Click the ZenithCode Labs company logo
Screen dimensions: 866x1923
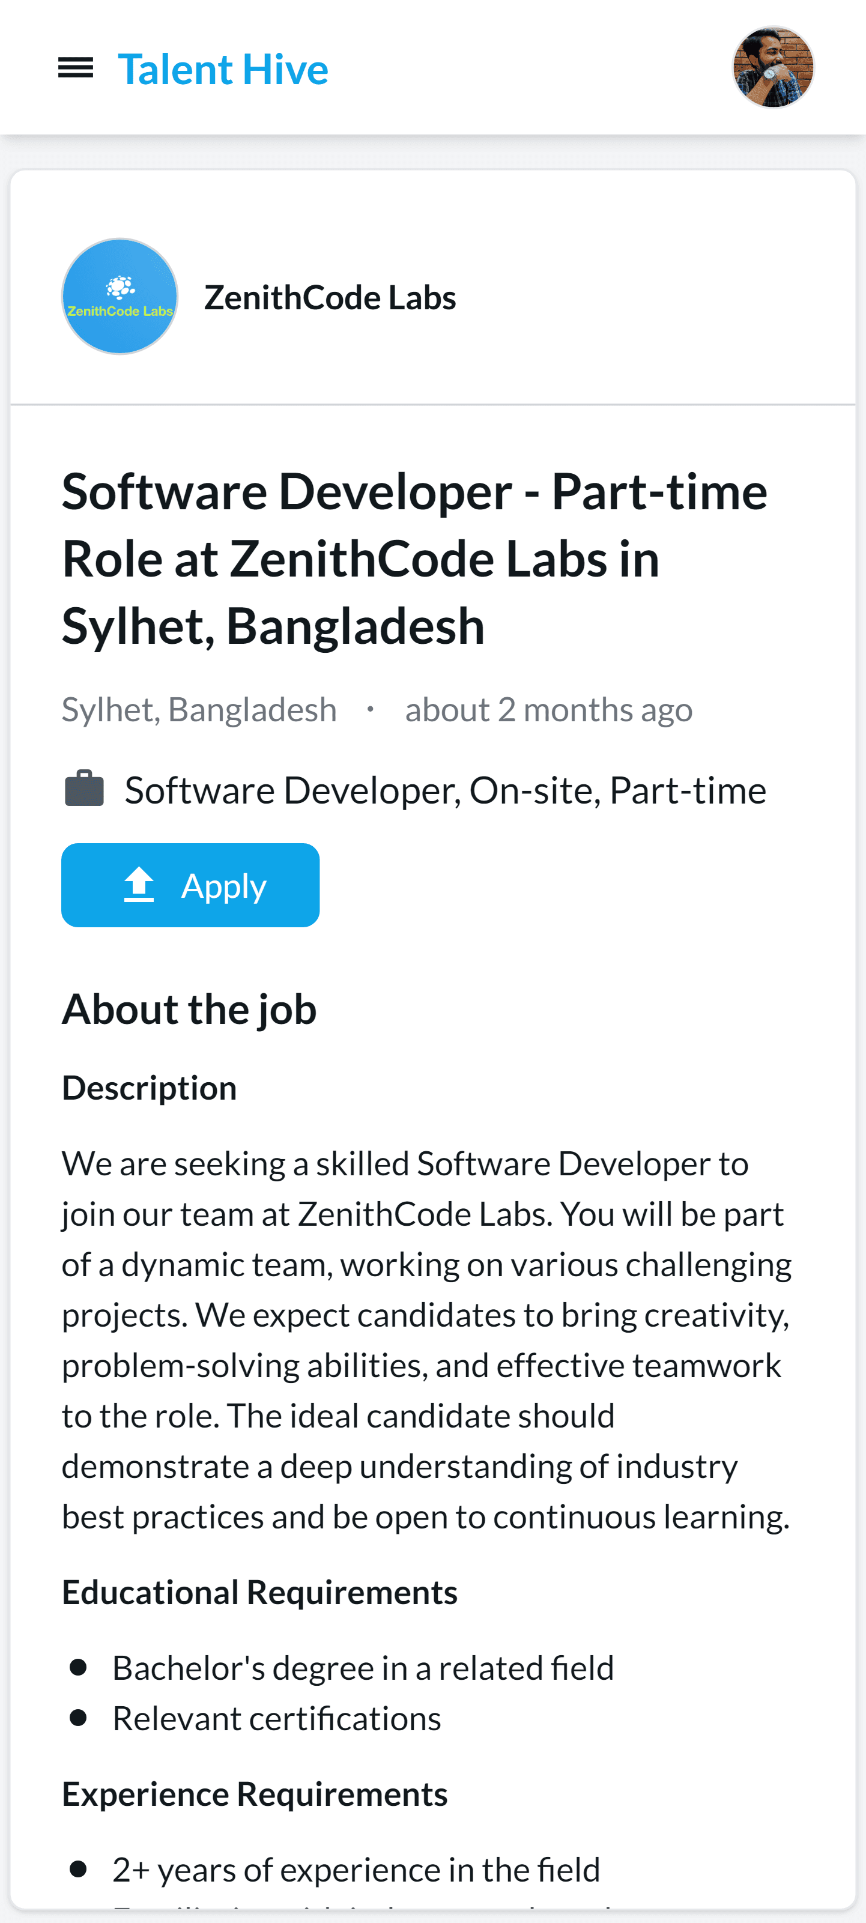[120, 296]
